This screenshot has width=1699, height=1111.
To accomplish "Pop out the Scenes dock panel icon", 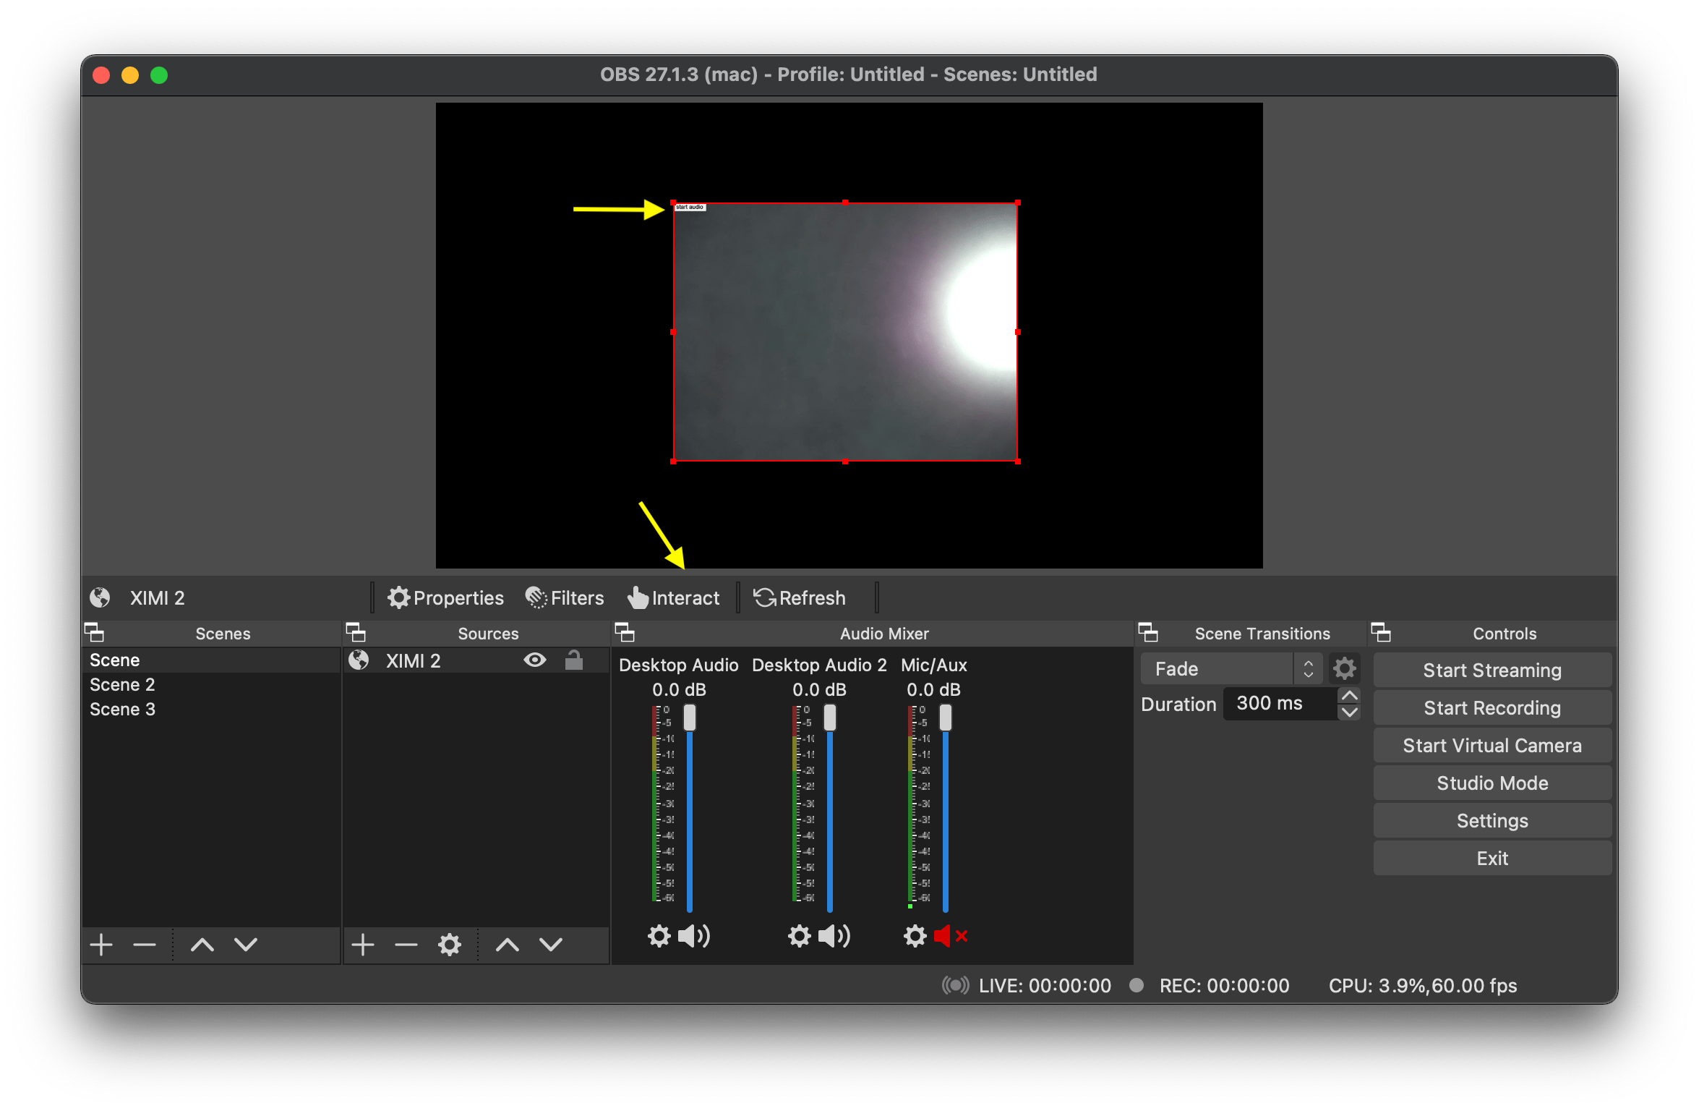I will point(95,633).
